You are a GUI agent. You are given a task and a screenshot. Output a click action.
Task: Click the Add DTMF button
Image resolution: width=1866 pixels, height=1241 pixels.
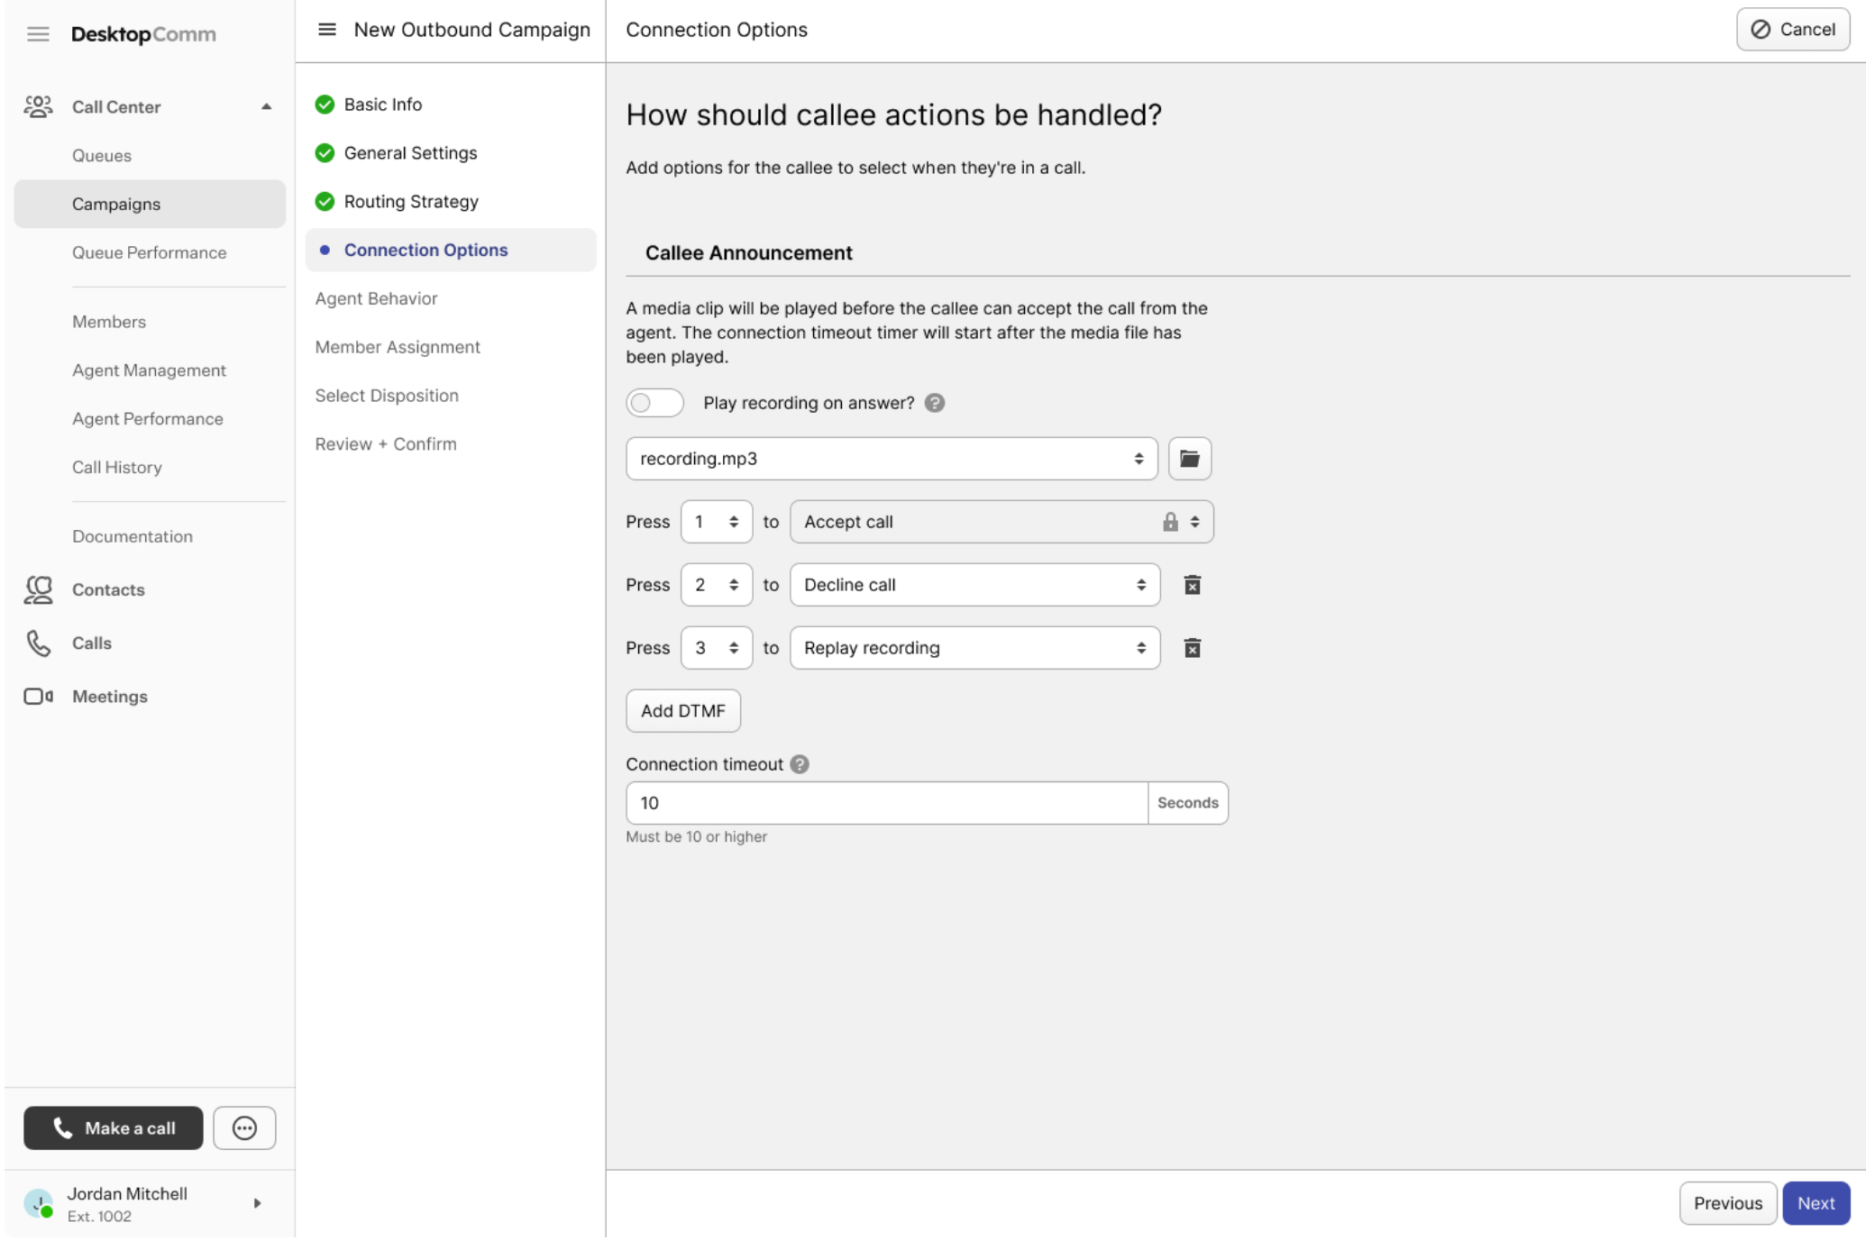click(x=682, y=711)
